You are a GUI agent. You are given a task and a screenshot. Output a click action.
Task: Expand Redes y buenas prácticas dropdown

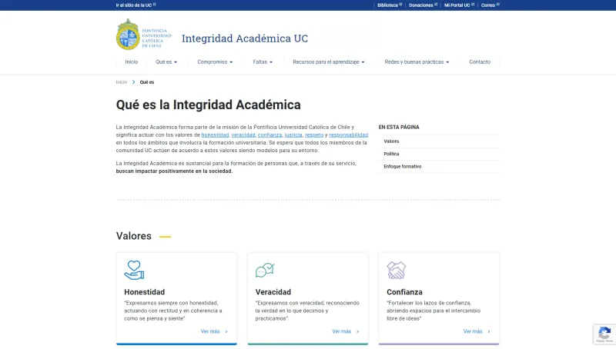[x=417, y=62]
